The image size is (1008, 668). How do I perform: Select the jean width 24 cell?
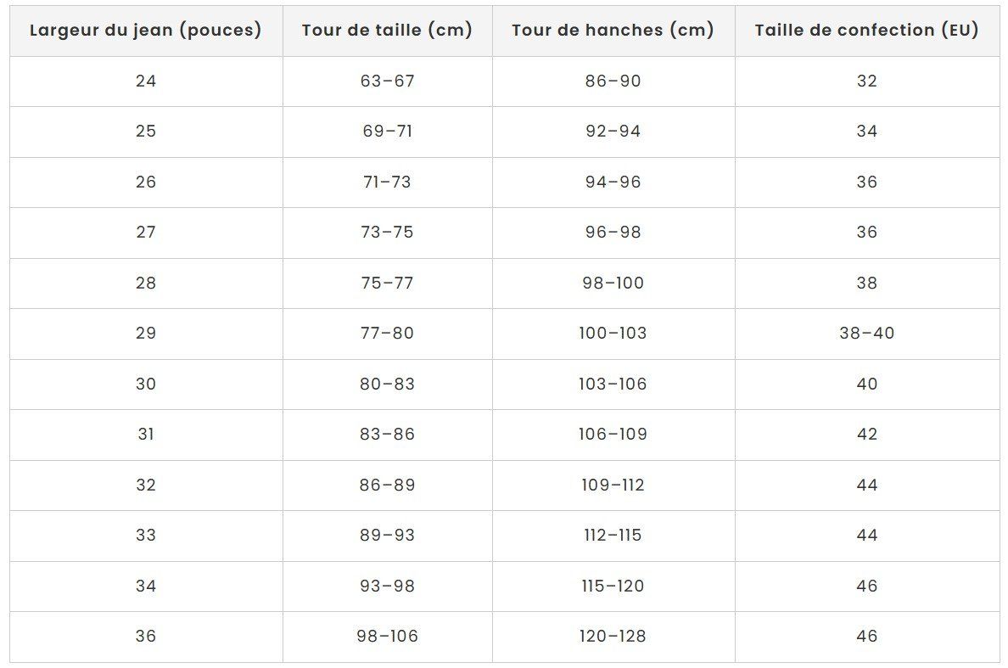pos(146,81)
